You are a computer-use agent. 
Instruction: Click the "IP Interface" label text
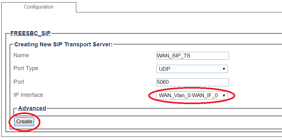[x=28, y=95]
